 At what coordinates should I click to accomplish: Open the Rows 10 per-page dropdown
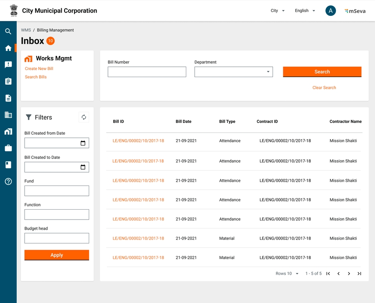pyautogui.click(x=287, y=274)
